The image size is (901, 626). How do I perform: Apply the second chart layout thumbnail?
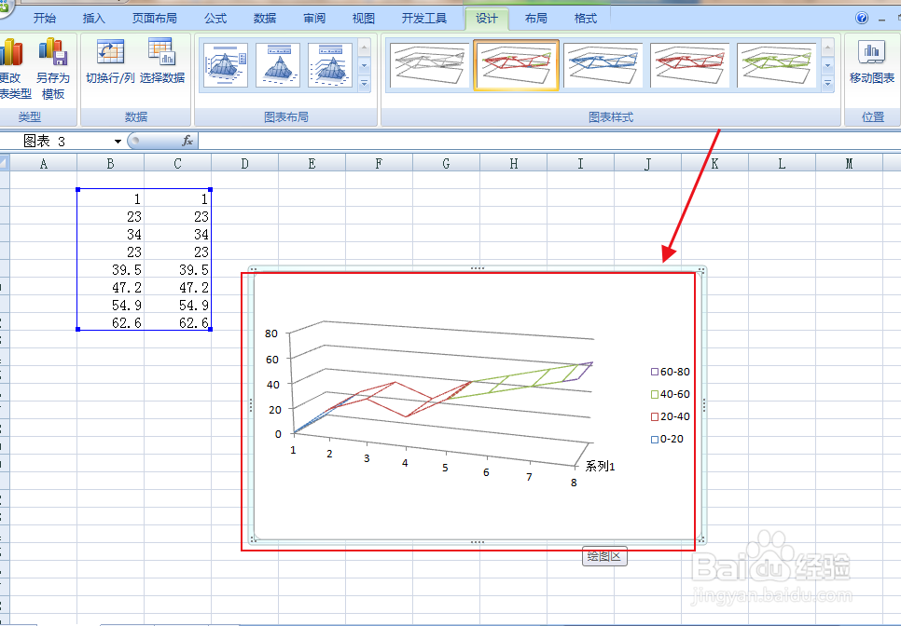pos(278,65)
